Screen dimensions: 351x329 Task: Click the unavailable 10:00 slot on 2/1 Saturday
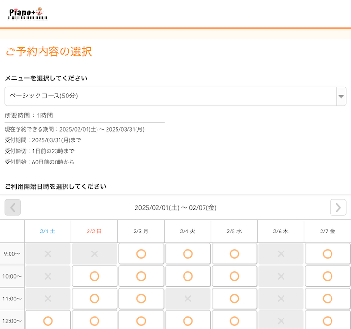(x=48, y=276)
